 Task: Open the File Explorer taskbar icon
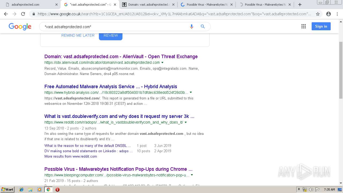[30, 190]
